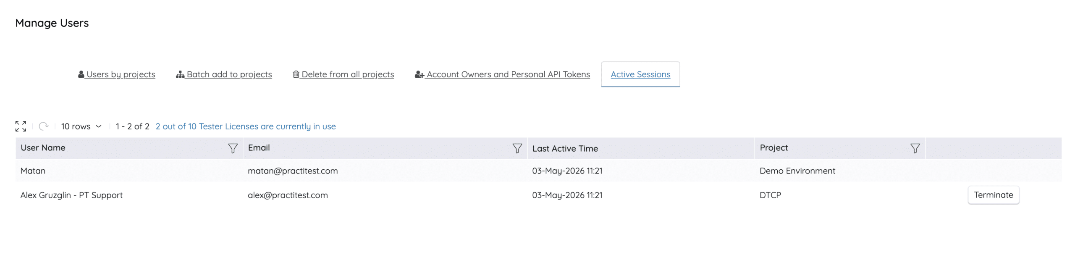The height and width of the screenshot is (255, 1075).
Task: Click the Tester Licenses in use link
Action: coord(246,126)
